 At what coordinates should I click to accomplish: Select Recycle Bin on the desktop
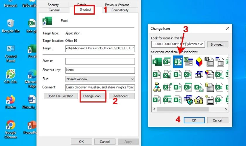coord(11,26)
